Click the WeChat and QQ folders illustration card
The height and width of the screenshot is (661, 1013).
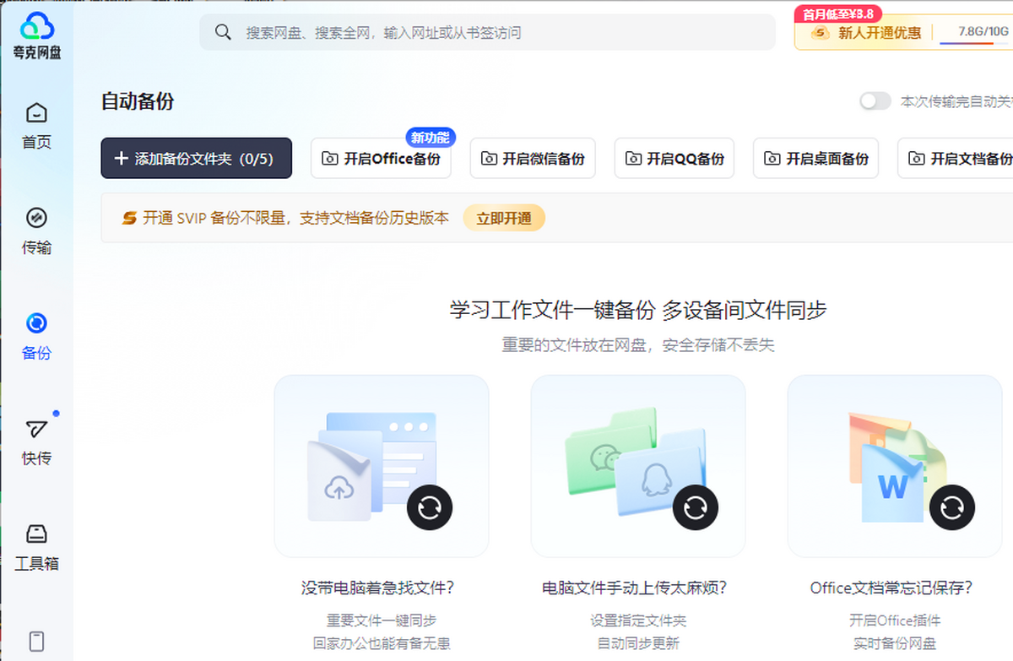coord(637,466)
